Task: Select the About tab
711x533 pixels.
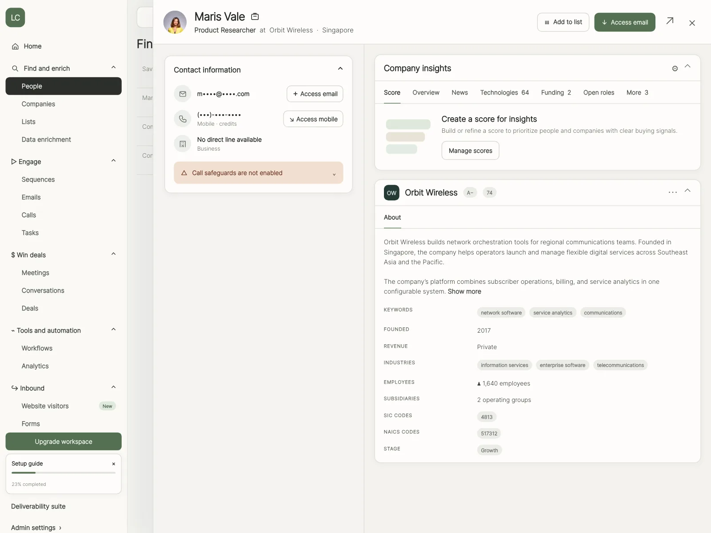Action: click(x=392, y=217)
